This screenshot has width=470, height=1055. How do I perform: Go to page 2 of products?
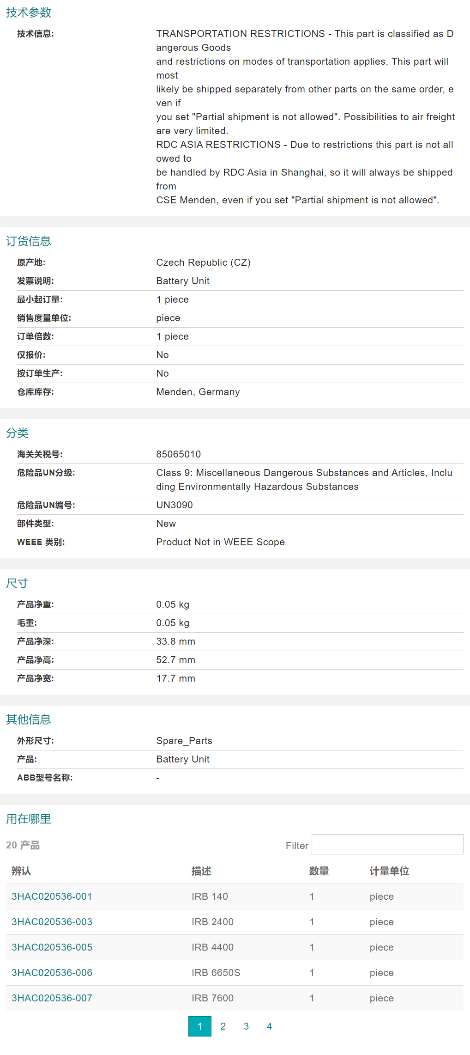(223, 1026)
